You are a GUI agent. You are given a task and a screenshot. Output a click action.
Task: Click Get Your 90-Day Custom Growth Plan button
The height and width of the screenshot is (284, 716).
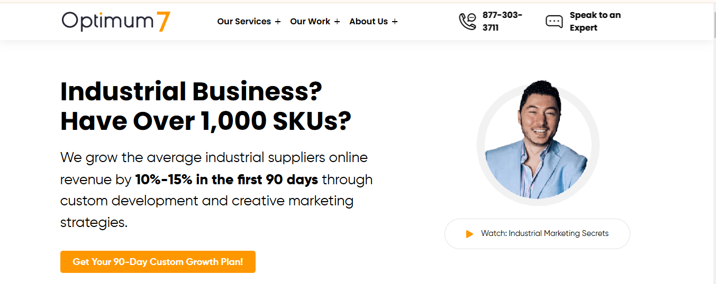(x=158, y=262)
